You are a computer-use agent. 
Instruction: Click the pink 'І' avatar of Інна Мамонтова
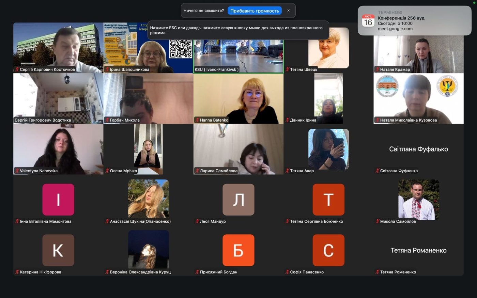[58, 200]
